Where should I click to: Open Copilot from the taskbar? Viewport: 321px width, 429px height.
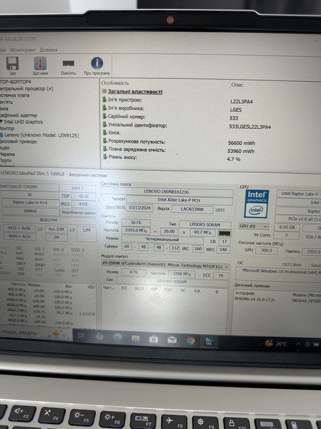click(x=100, y=336)
